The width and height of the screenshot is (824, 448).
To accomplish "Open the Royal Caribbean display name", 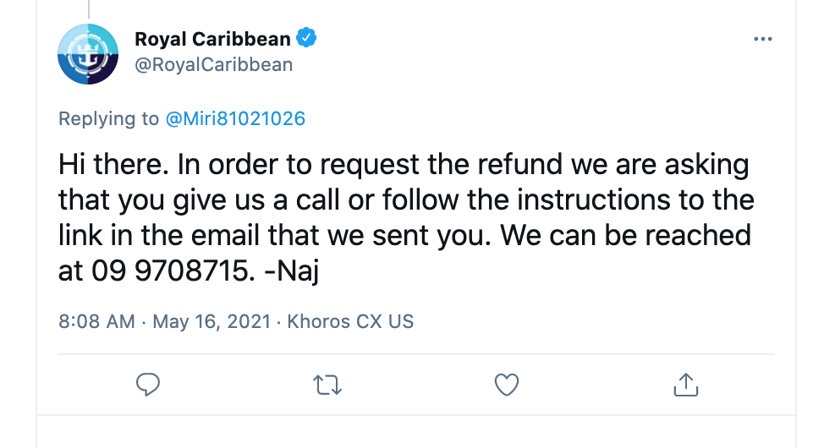I will (x=212, y=39).
